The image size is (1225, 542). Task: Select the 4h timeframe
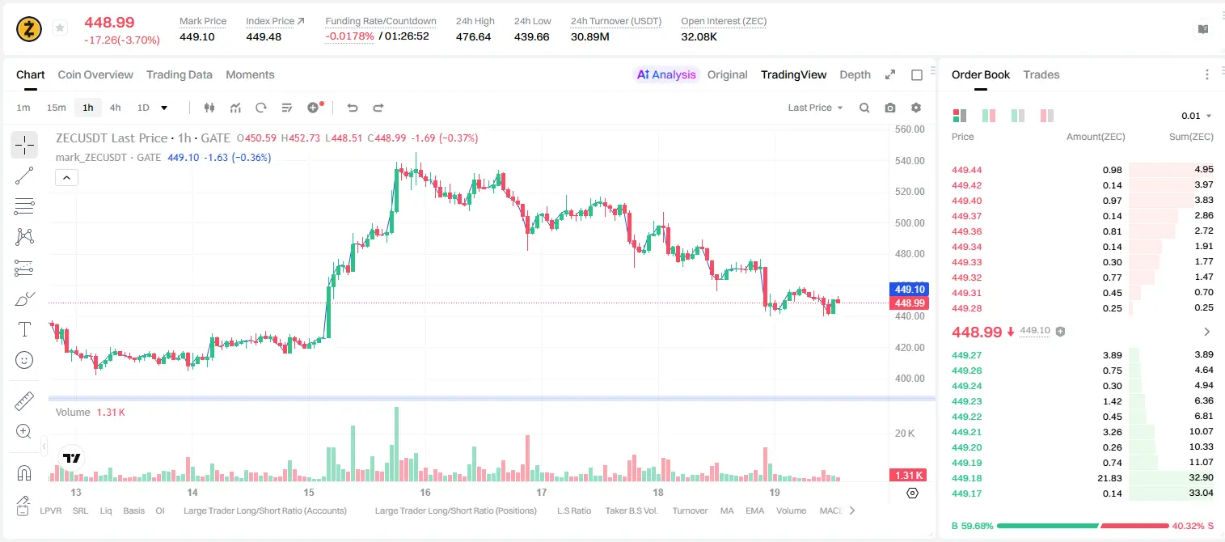point(115,108)
